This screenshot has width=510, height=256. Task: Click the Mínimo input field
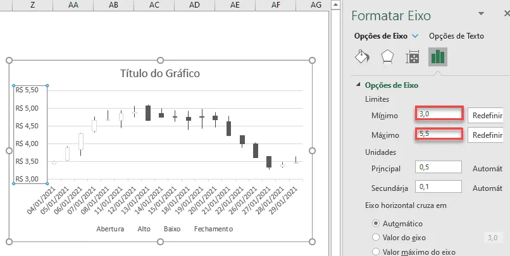click(438, 114)
